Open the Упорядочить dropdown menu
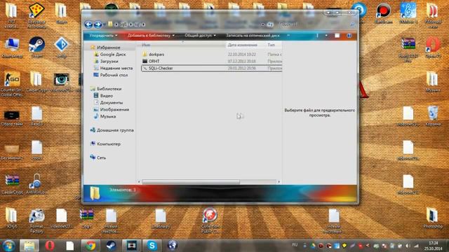The height and width of the screenshot is (252, 449). point(103,36)
